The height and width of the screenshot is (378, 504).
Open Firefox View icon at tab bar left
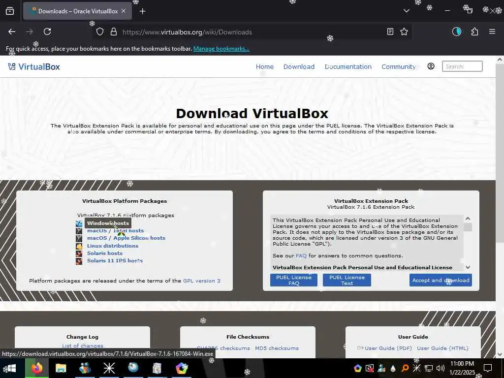point(10,11)
